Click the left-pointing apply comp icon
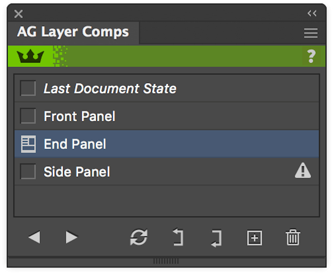 coord(178,238)
